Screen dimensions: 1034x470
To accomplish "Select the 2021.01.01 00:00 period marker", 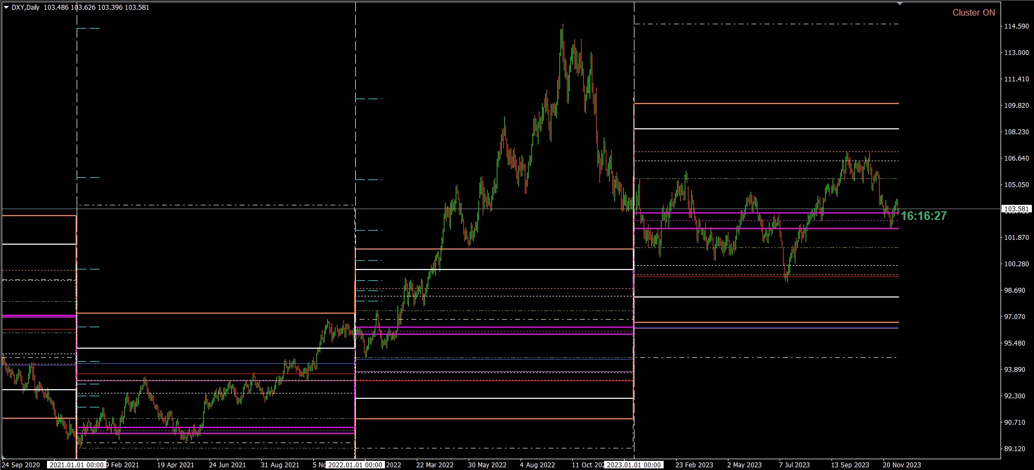I will click(x=76, y=465).
